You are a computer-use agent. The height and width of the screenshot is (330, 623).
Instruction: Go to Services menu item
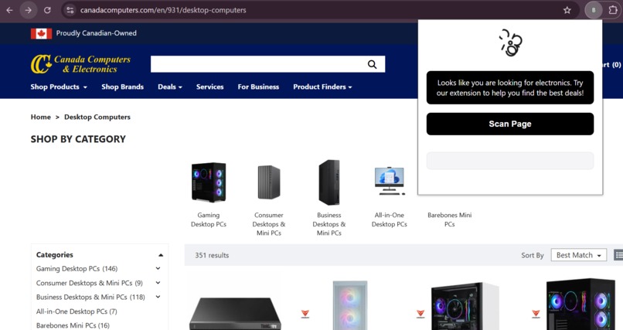click(209, 87)
